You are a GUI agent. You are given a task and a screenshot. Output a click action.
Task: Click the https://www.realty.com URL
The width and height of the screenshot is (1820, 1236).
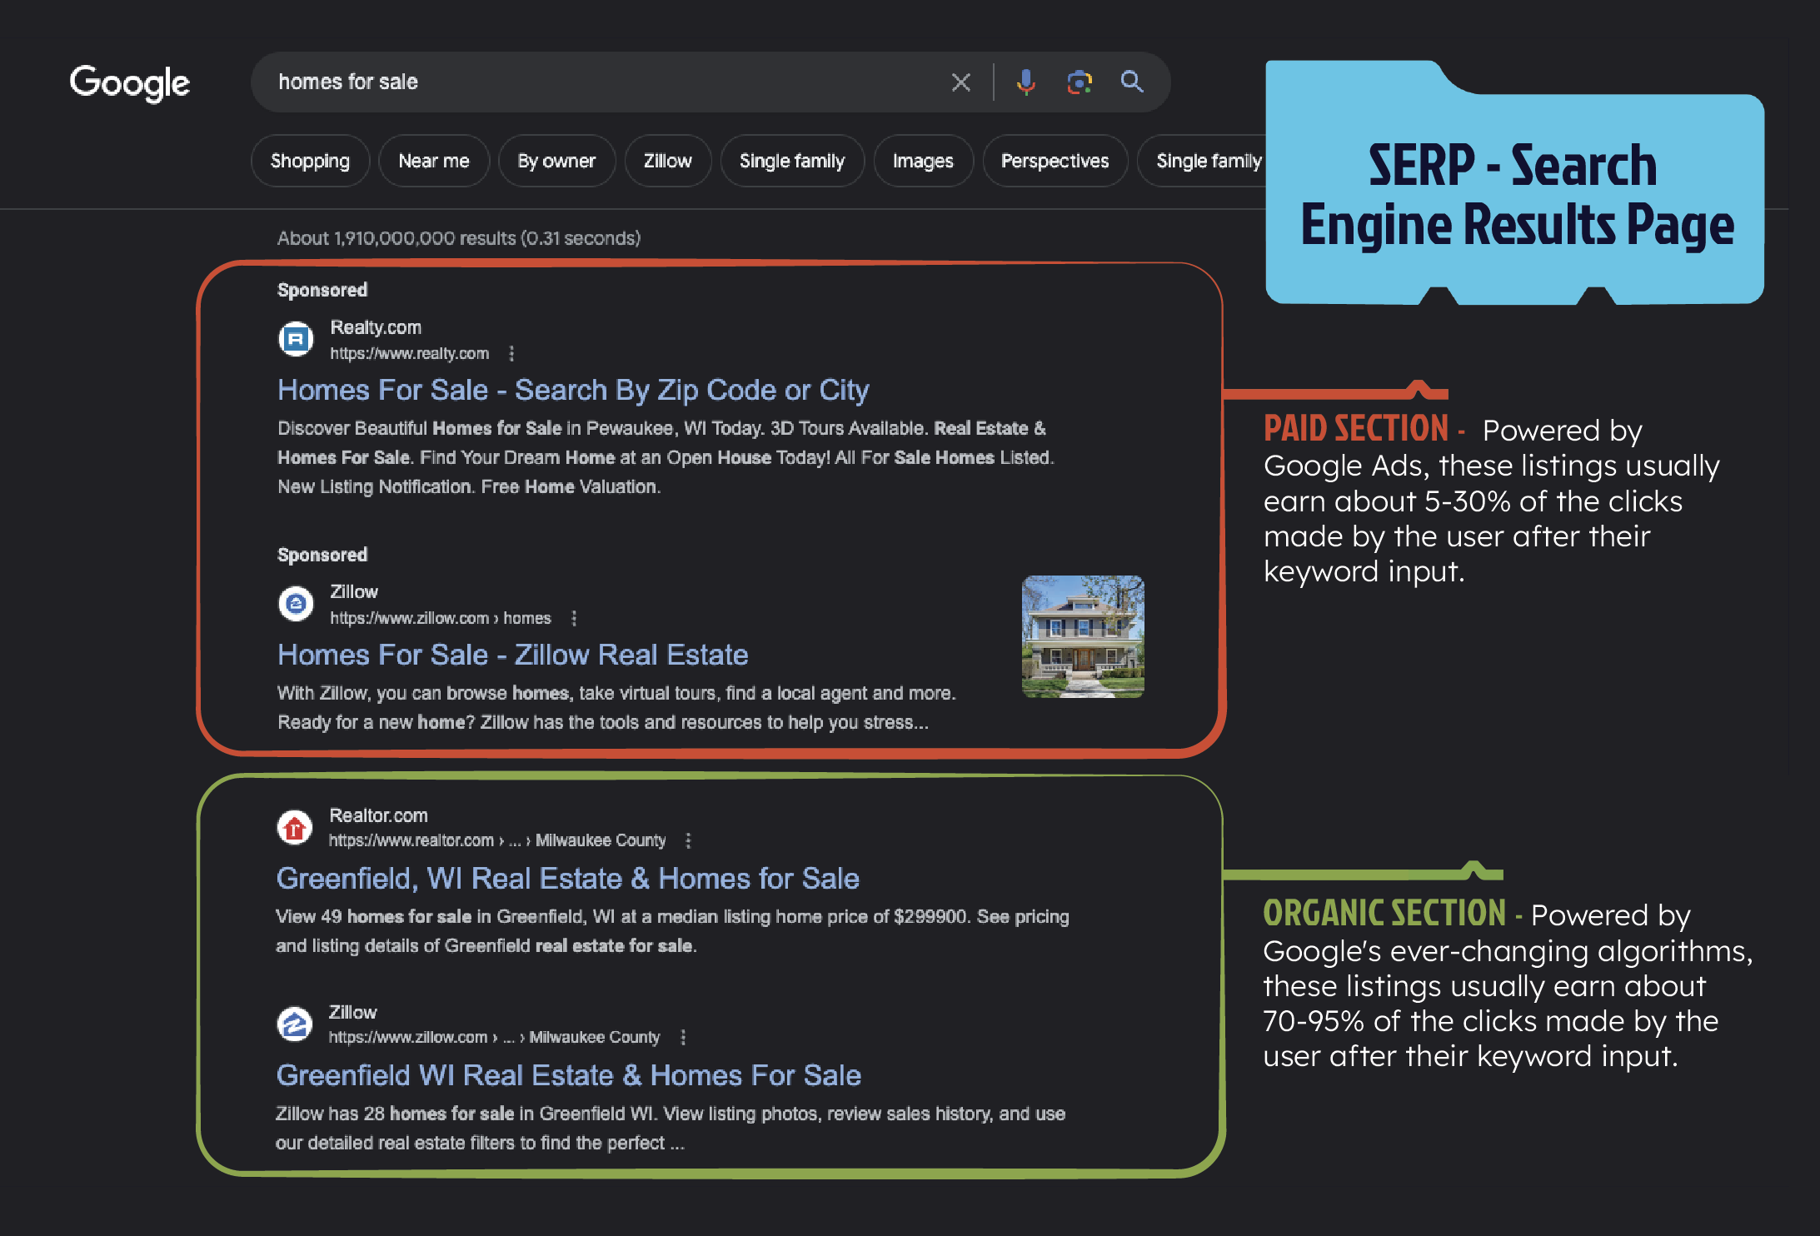[409, 354]
